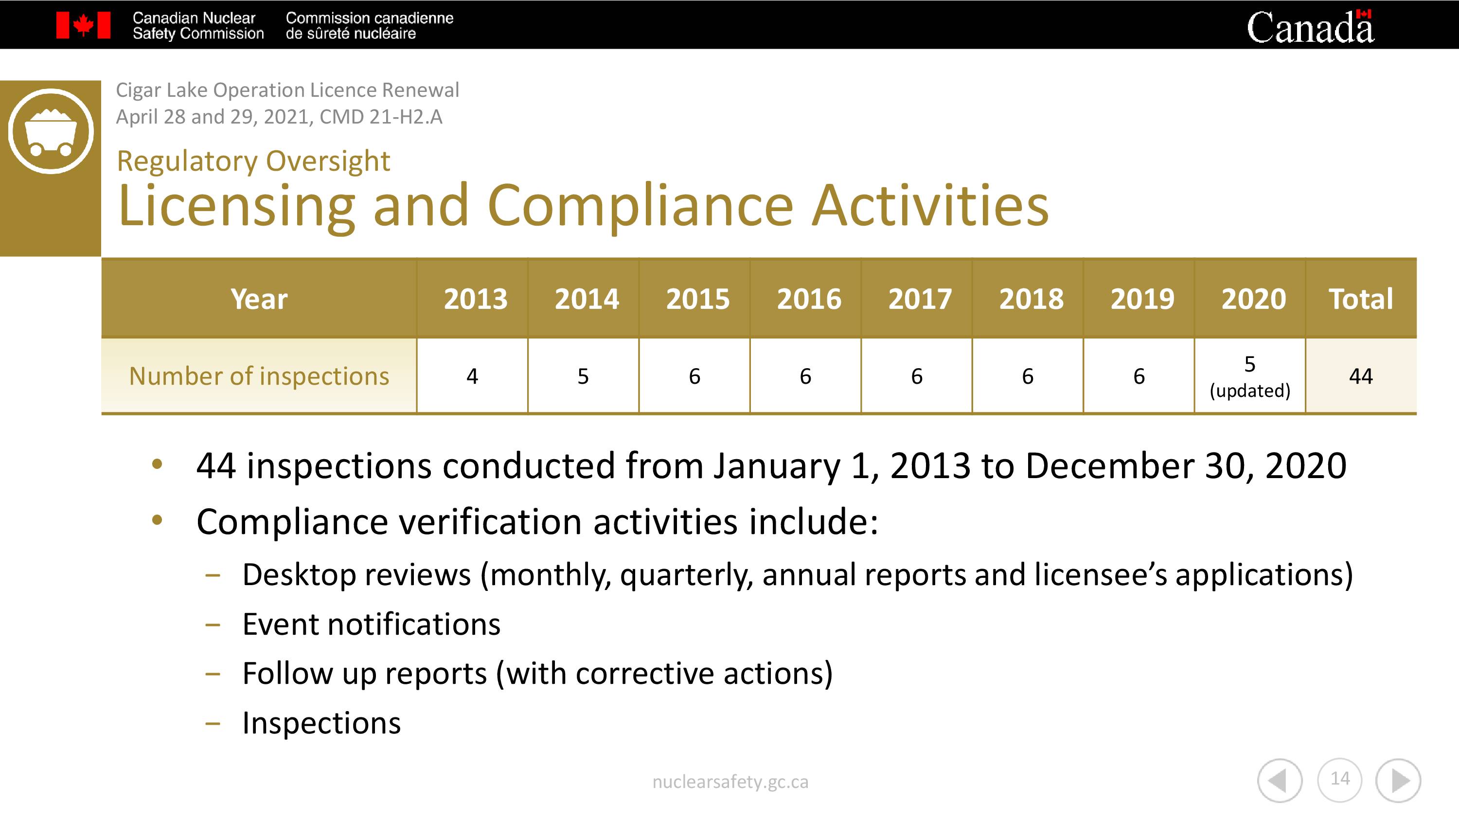The width and height of the screenshot is (1459, 821).
Task: Click the slide number 14 circle
Action: (1339, 780)
